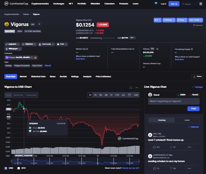206x174 pixels.
Task: Open the chart calendar date picker
Action: tap(129, 95)
